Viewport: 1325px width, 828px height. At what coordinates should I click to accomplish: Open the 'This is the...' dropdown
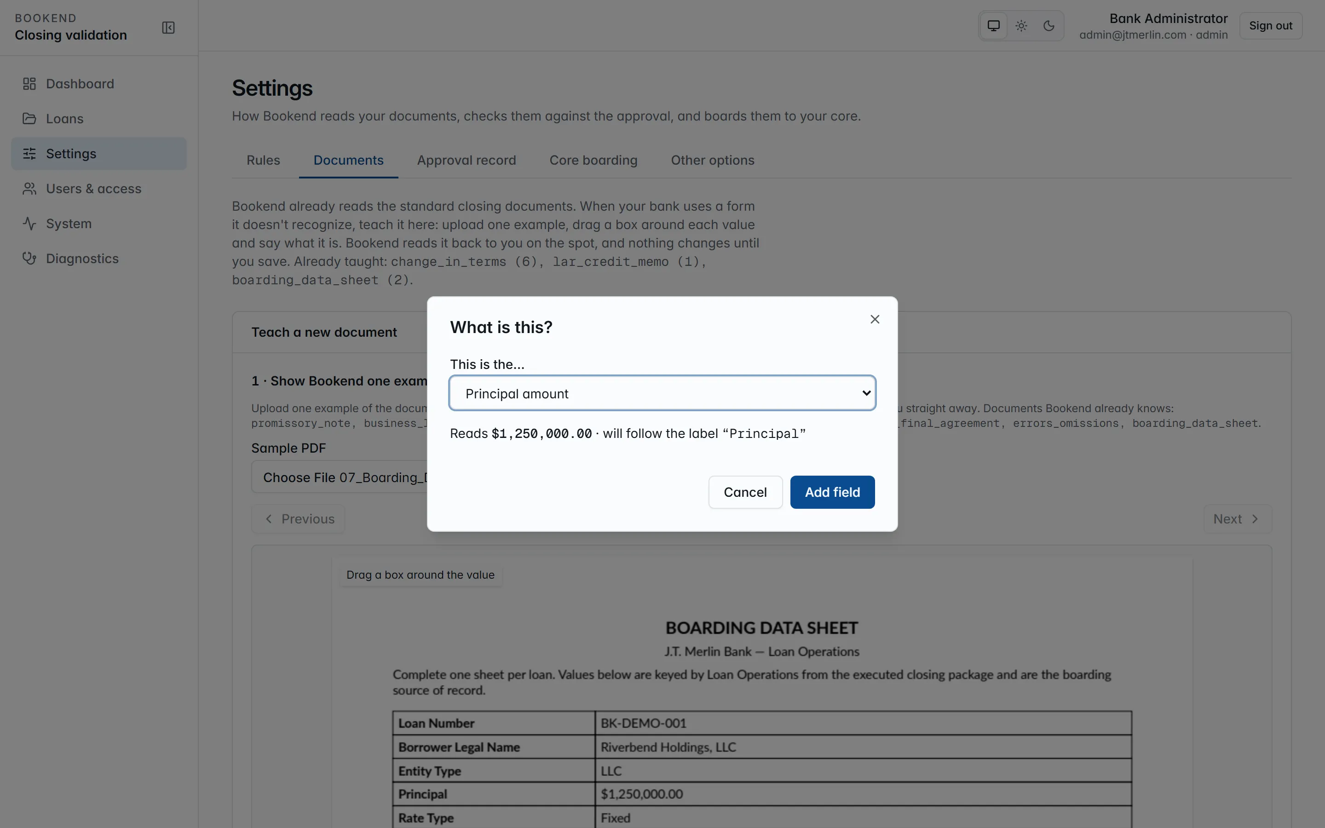662,393
